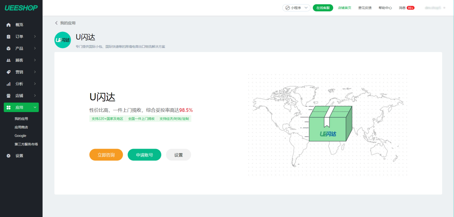Expand the 产品 menu chevron
This screenshot has height=217, width=454.
(35, 48)
